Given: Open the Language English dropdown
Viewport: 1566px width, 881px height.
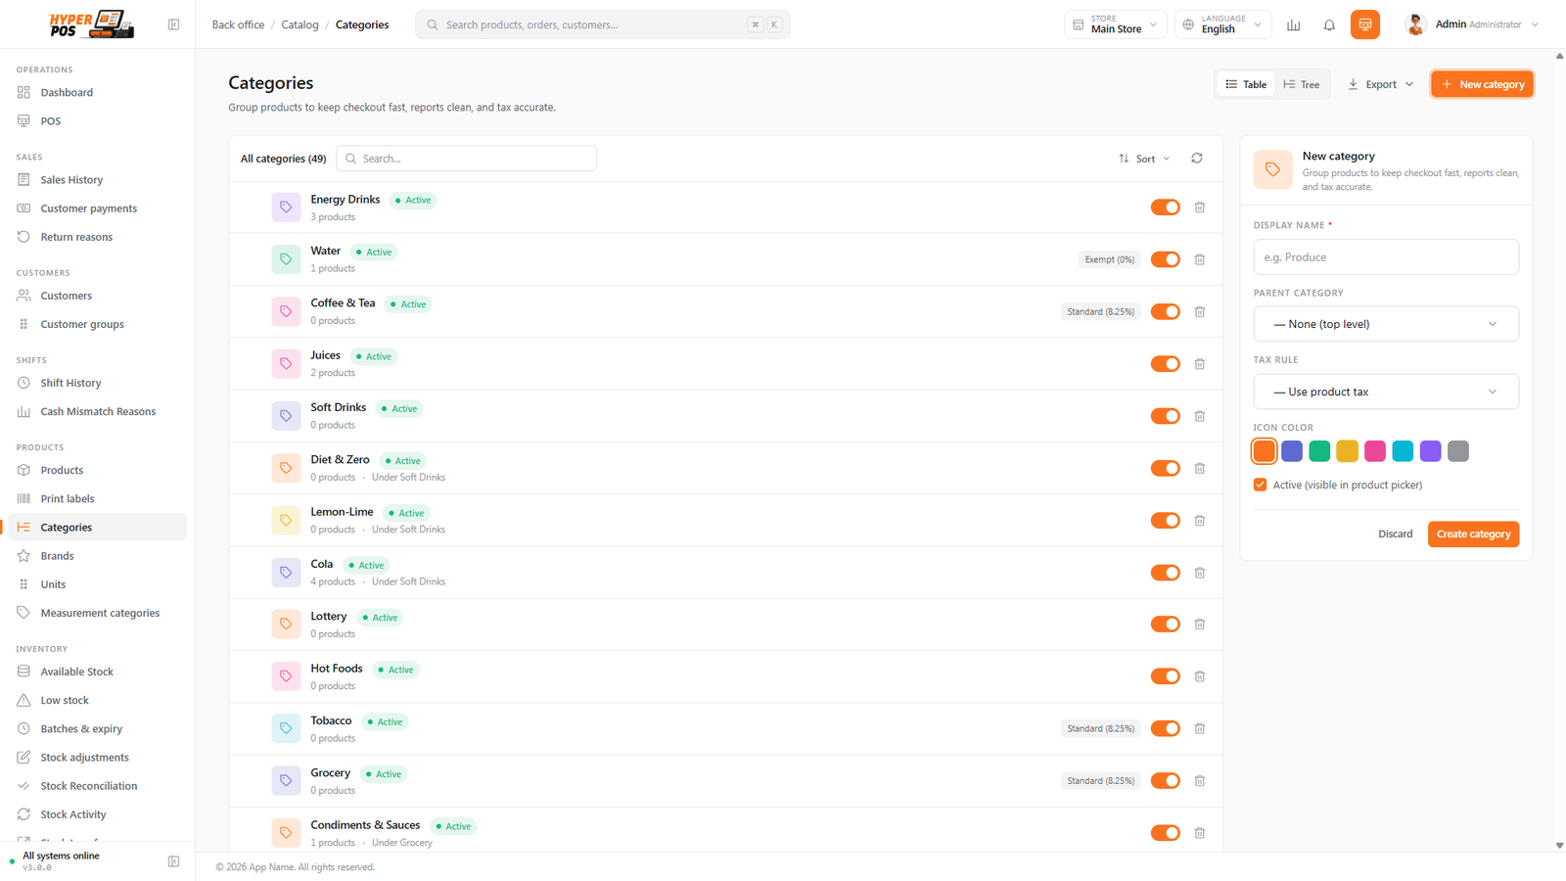Looking at the screenshot, I should tap(1223, 24).
